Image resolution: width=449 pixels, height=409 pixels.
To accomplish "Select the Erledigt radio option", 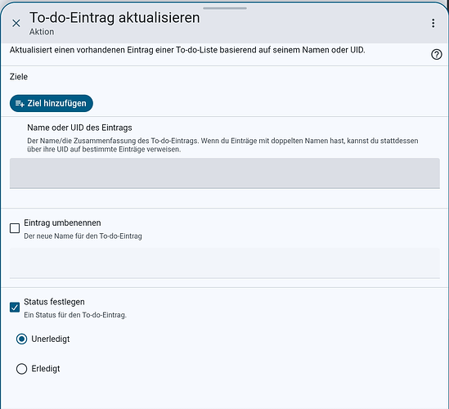I will tap(22, 369).
